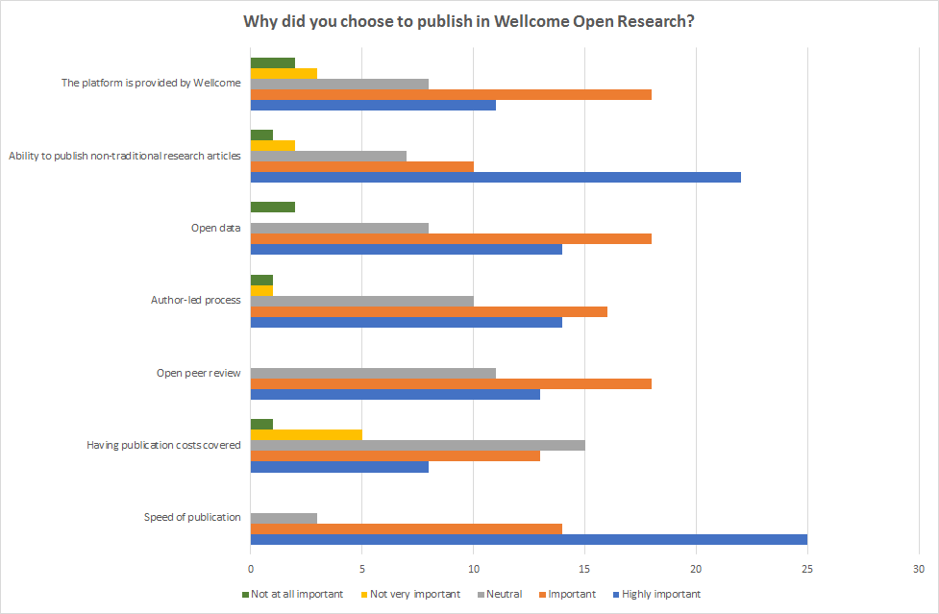The width and height of the screenshot is (939, 614).
Task: Click the chart title text
Action: [469, 22]
